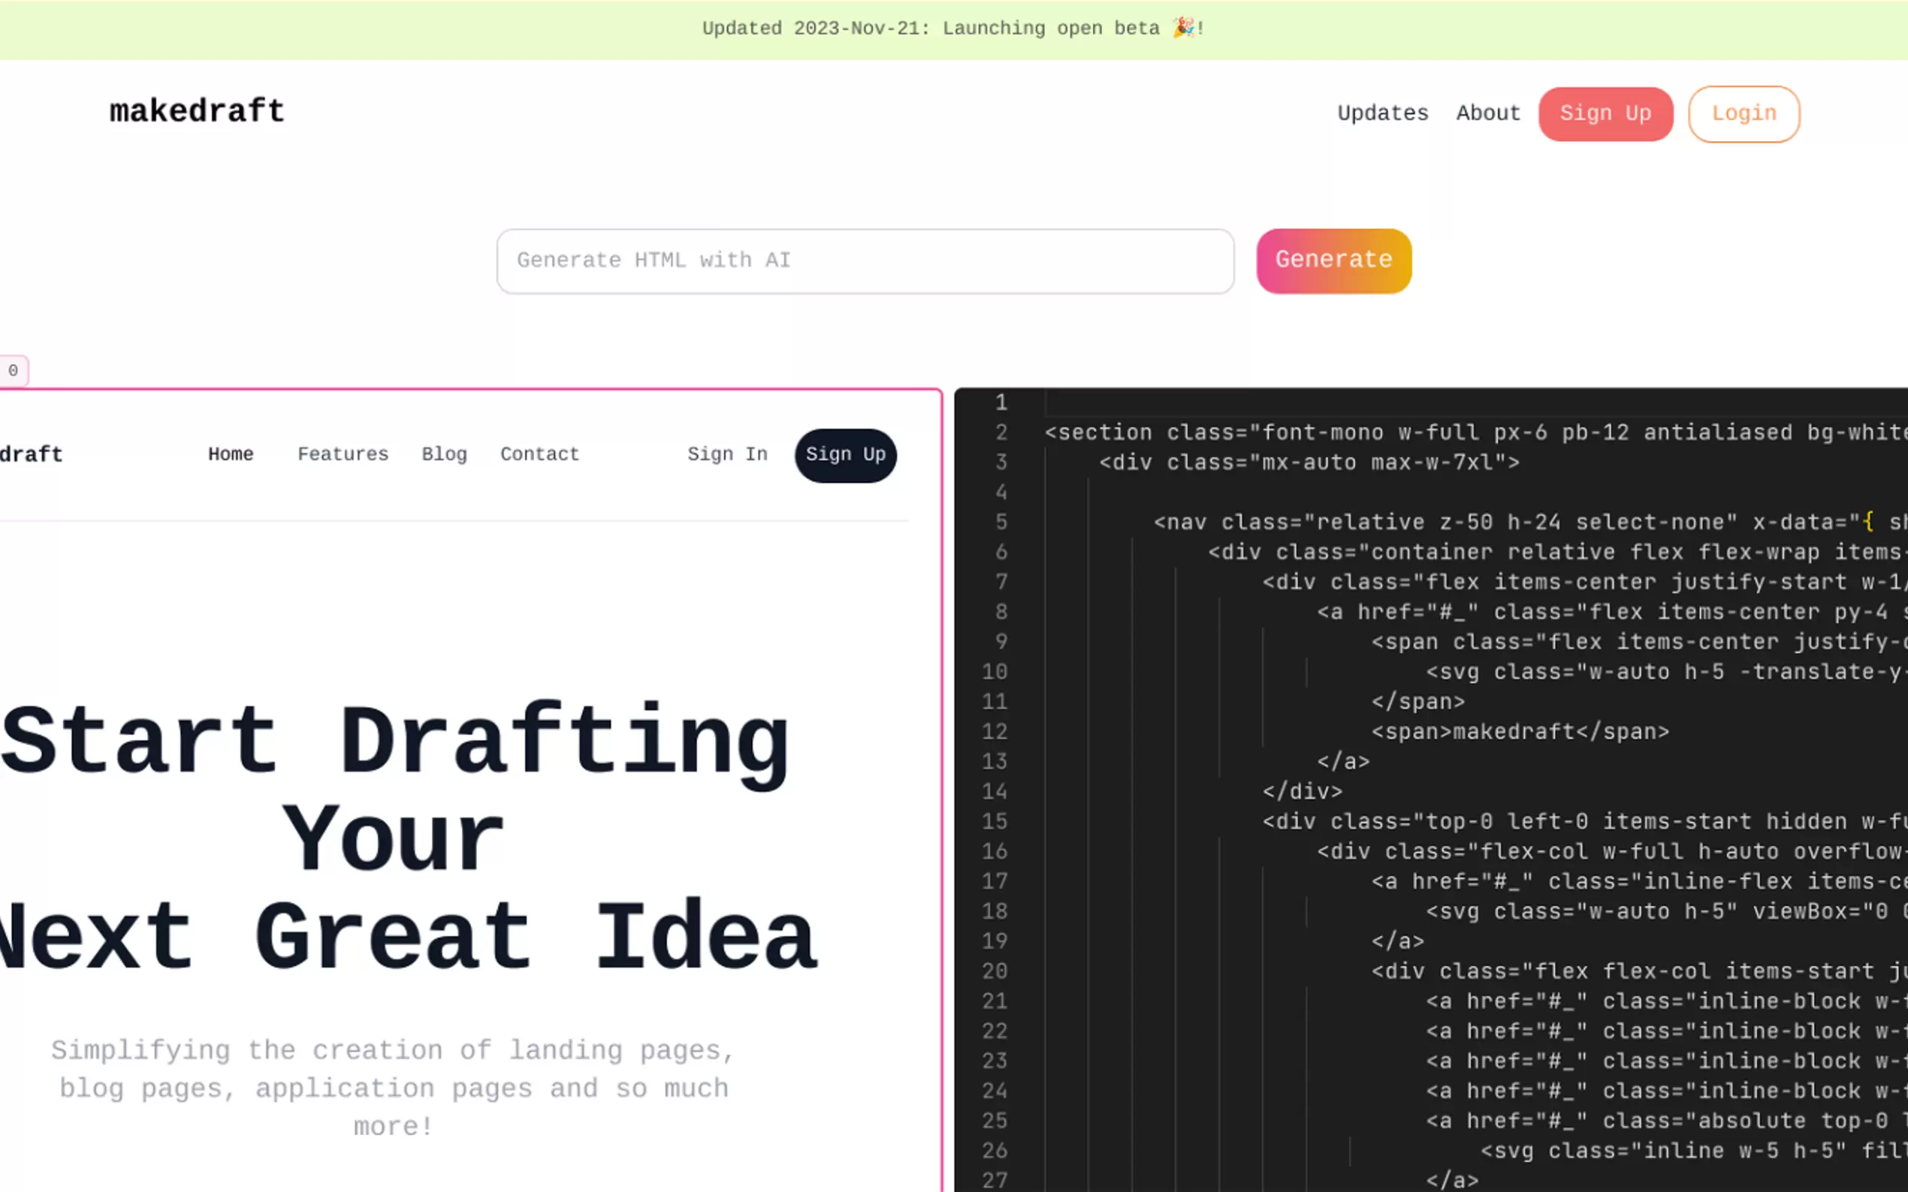Click the dark Sign Up button in preview
This screenshot has width=1908, height=1192.
[x=846, y=455]
